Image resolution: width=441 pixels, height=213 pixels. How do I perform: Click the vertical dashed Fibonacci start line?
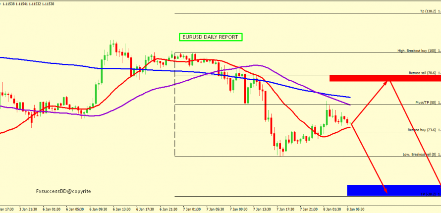(x=175, y=114)
